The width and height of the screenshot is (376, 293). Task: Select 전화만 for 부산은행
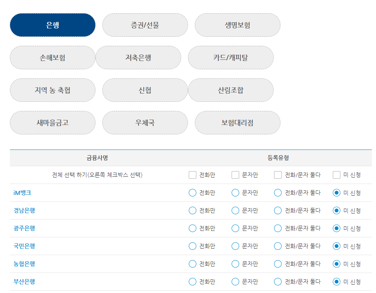pyautogui.click(x=192, y=282)
